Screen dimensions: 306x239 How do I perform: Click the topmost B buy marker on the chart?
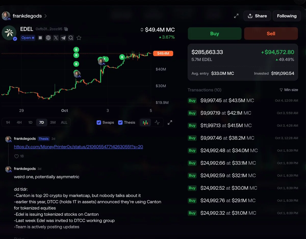76,50
